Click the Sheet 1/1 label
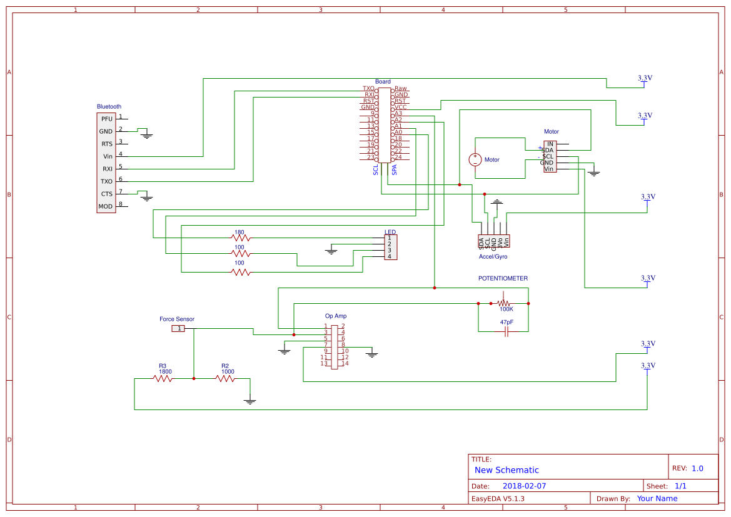 coord(681,485)
